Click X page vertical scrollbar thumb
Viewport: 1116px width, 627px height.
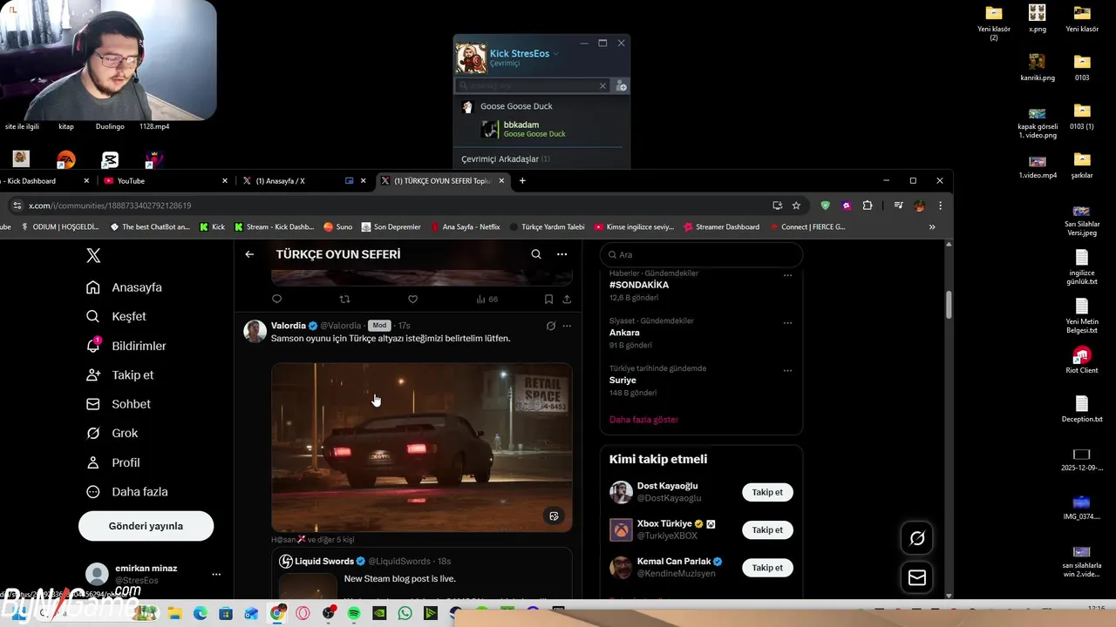point(949,305)
